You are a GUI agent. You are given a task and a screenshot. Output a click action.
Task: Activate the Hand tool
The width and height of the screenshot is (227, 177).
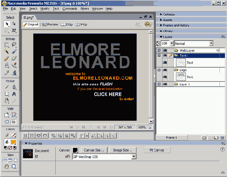tap(6, 167)
